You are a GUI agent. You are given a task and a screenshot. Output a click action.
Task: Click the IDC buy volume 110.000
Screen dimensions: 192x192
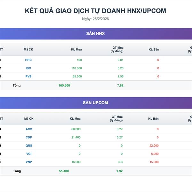[x=76, y=68]
